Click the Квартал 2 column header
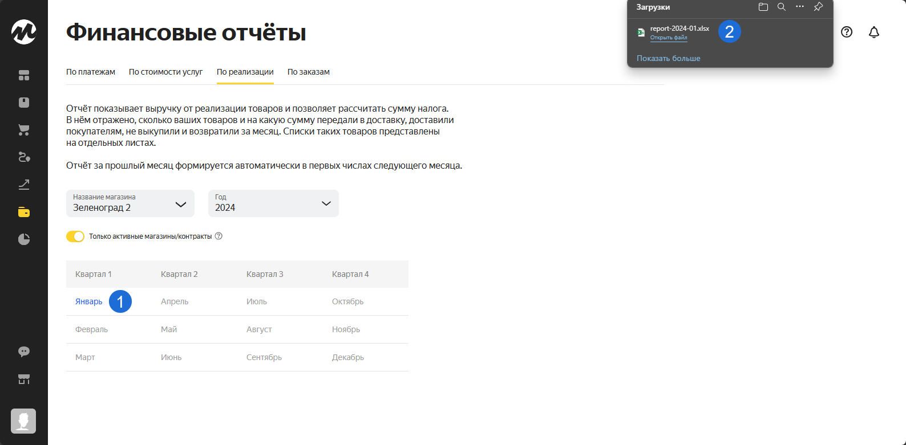Screen dimensions: 906x445 [179, 274]
